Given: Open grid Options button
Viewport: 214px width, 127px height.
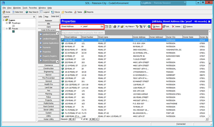Looking at the screenshot, I should tap(188, 27).
